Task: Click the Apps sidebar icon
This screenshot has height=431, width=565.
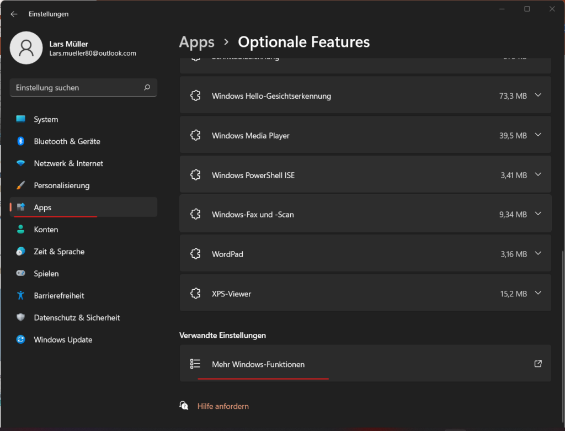Action: pyautogui.click(x=21, y=207)
